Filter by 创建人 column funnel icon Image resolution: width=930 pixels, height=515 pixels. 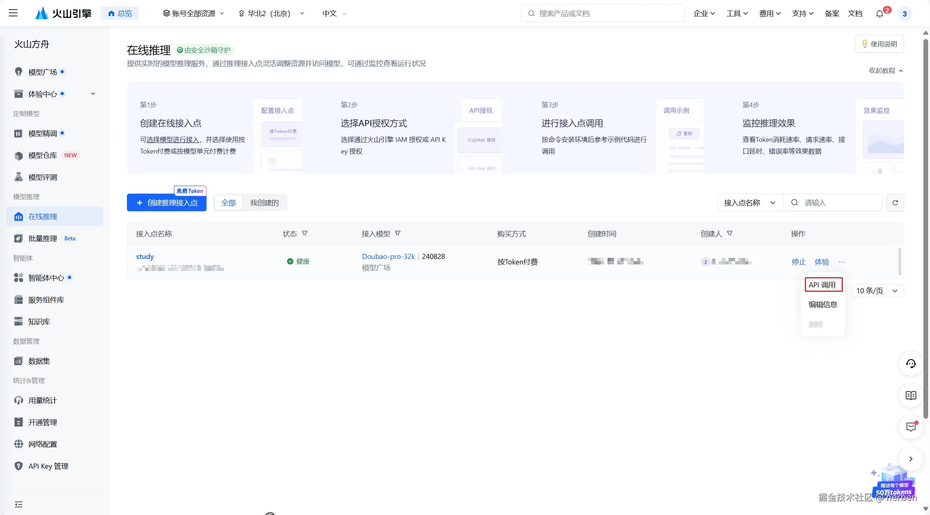(x=730, y=233)
